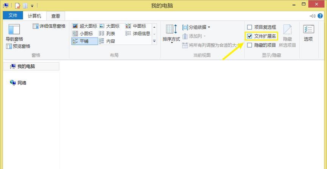327x169 pixels.
Task: Choose 大图标 layout
Action: 109,26
